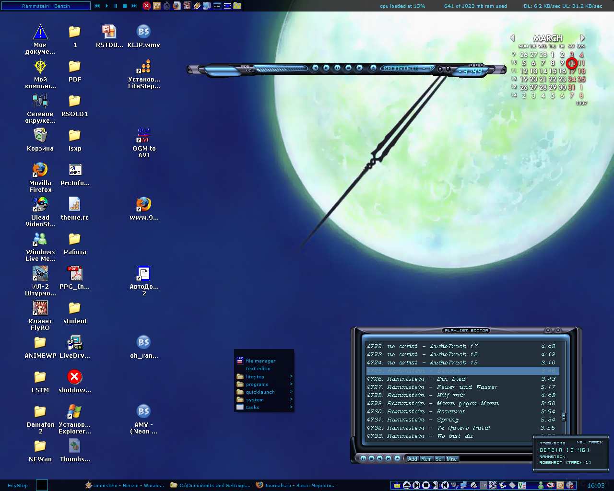Screen dimensions: 614x491
Task: Expand tasks submenu in popup
Action: click(264, 407)
